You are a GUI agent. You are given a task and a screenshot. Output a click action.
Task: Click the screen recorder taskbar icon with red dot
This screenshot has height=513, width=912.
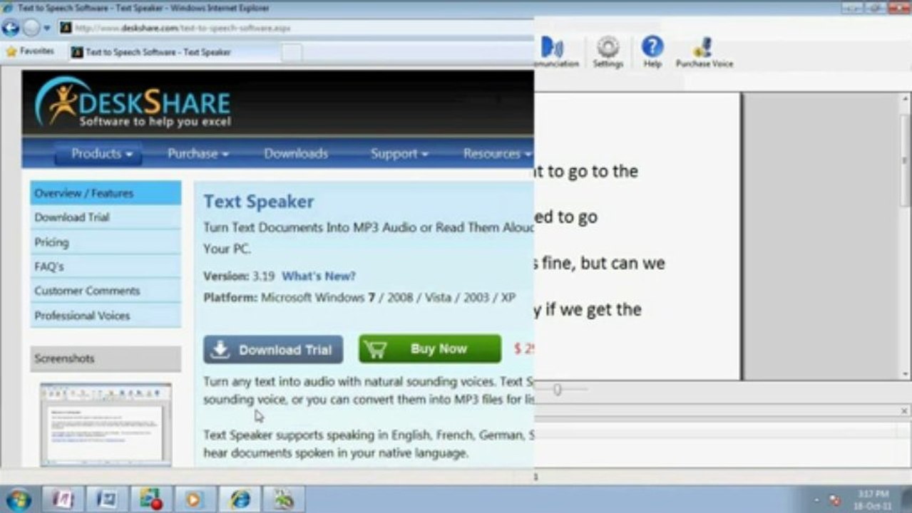click(150, 499)
